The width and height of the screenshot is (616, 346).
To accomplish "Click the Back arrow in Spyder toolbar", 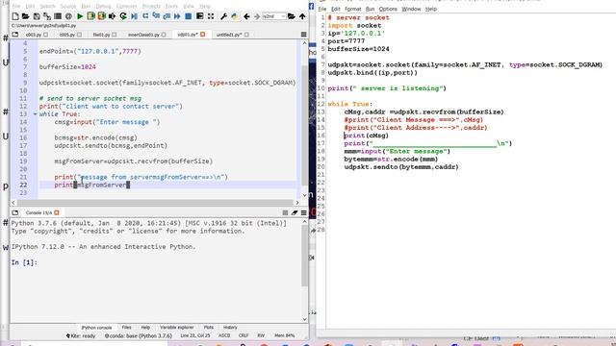I will 246,16.
